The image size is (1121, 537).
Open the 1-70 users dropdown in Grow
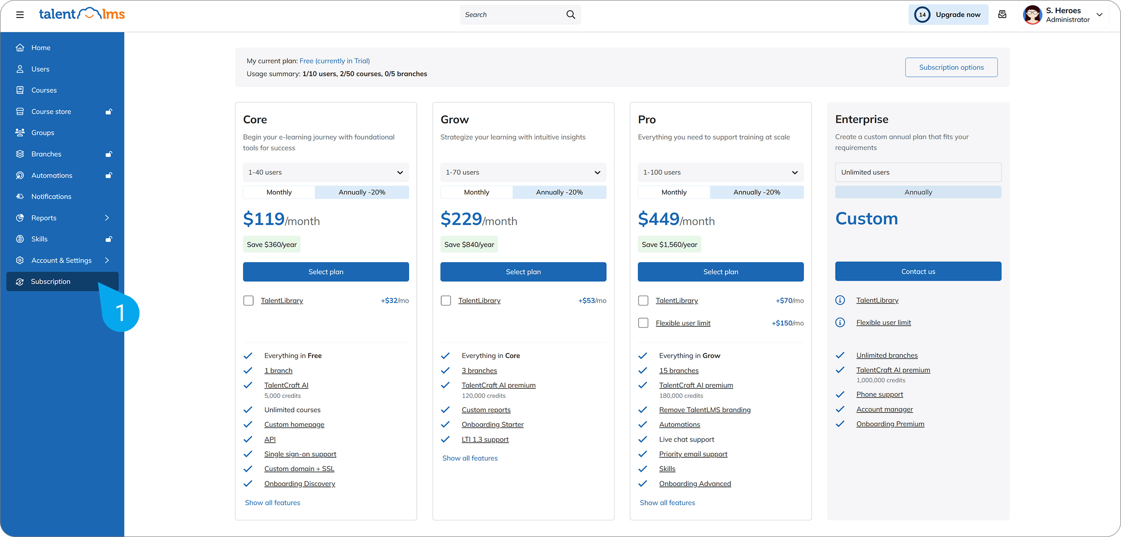click(x=523, y=172)
